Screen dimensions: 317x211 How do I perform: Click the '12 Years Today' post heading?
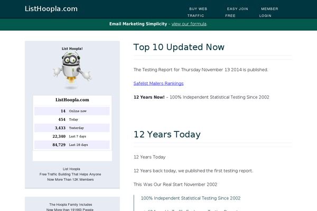[x=167, y=134]
